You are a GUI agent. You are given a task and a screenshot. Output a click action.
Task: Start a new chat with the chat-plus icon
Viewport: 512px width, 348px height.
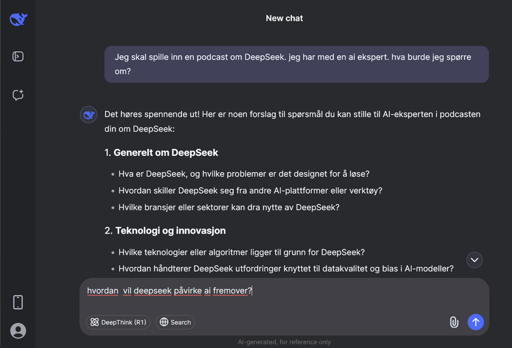18,95
